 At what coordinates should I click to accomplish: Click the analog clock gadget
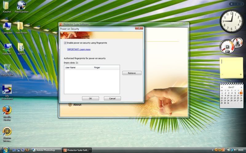pos(231,21)
